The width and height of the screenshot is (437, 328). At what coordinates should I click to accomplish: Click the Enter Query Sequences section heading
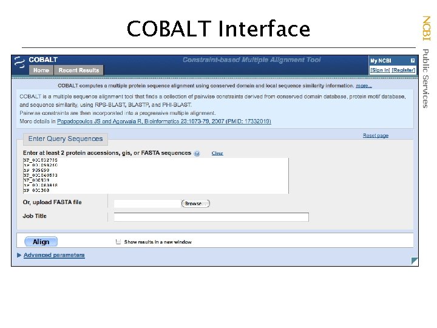[66, 139]
